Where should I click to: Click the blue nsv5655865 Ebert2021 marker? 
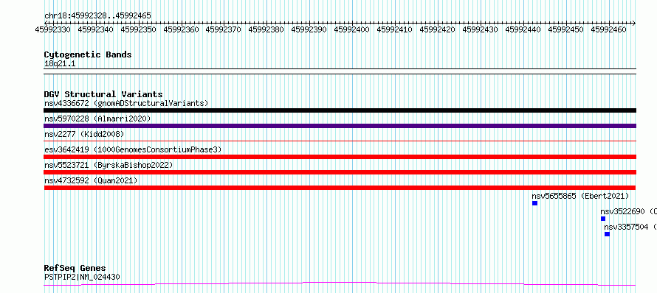(x=534, y=203)
